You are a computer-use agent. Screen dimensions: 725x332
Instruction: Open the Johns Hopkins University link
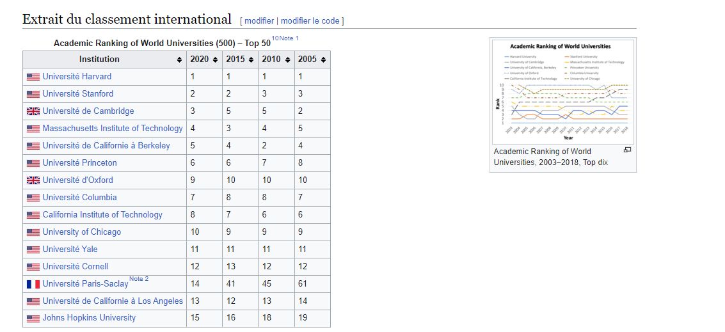pos(89,318)
